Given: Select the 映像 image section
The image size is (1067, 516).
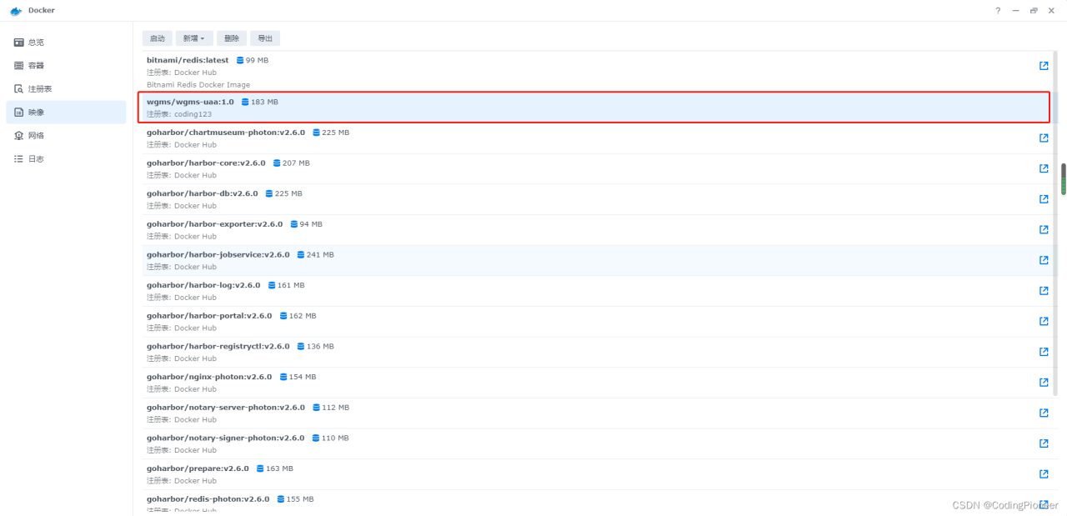Looking at the screenshot, I should pyautogui.click(x=66, y=112).
